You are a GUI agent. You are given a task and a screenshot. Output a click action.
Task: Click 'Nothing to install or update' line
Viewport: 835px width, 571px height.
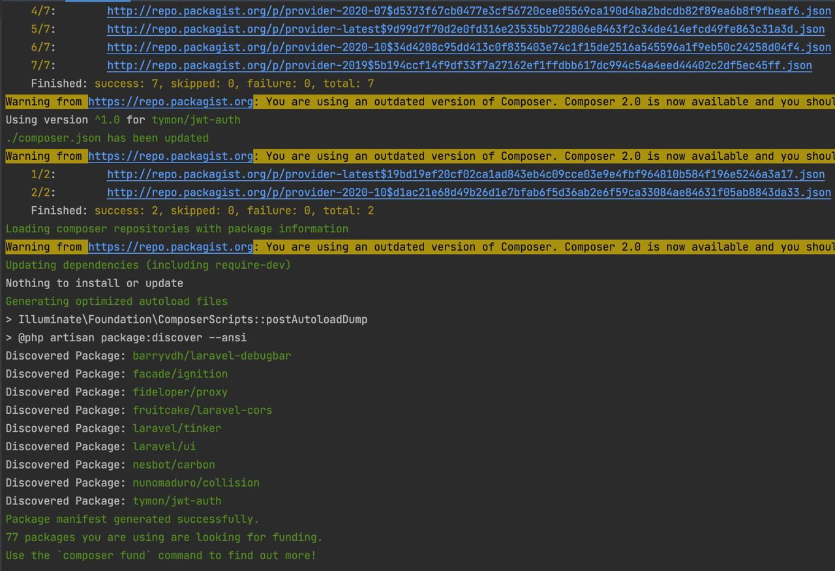click(x=94, y=284)
